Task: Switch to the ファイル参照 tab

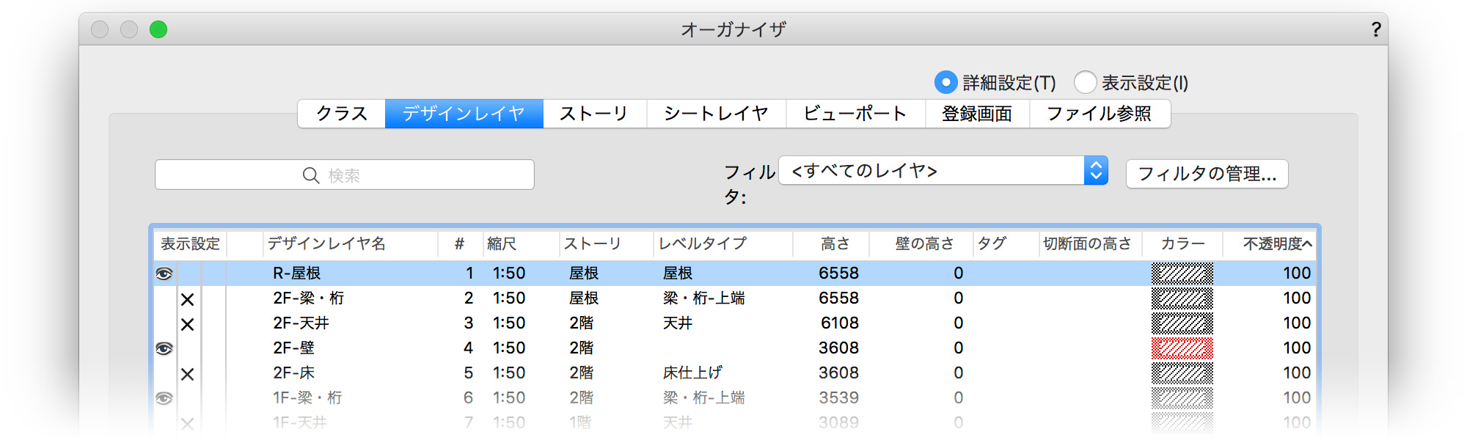Action: (1100, 114)
